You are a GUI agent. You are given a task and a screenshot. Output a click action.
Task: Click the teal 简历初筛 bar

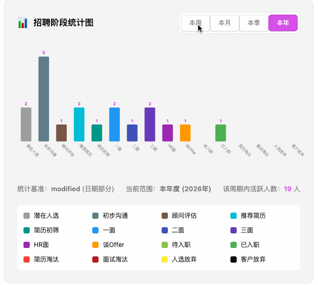click(97, 133)
